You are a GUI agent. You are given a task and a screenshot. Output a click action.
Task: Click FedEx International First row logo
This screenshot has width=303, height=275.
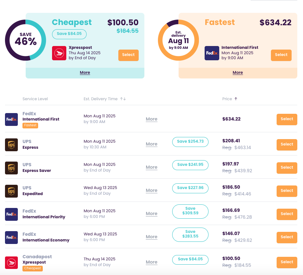[11, 119]
